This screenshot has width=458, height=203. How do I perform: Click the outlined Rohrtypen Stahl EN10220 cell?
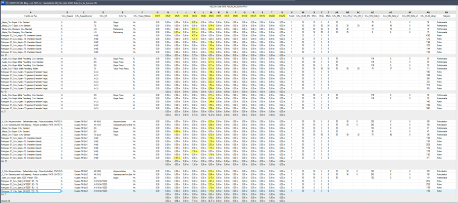[x=30, y=191]
